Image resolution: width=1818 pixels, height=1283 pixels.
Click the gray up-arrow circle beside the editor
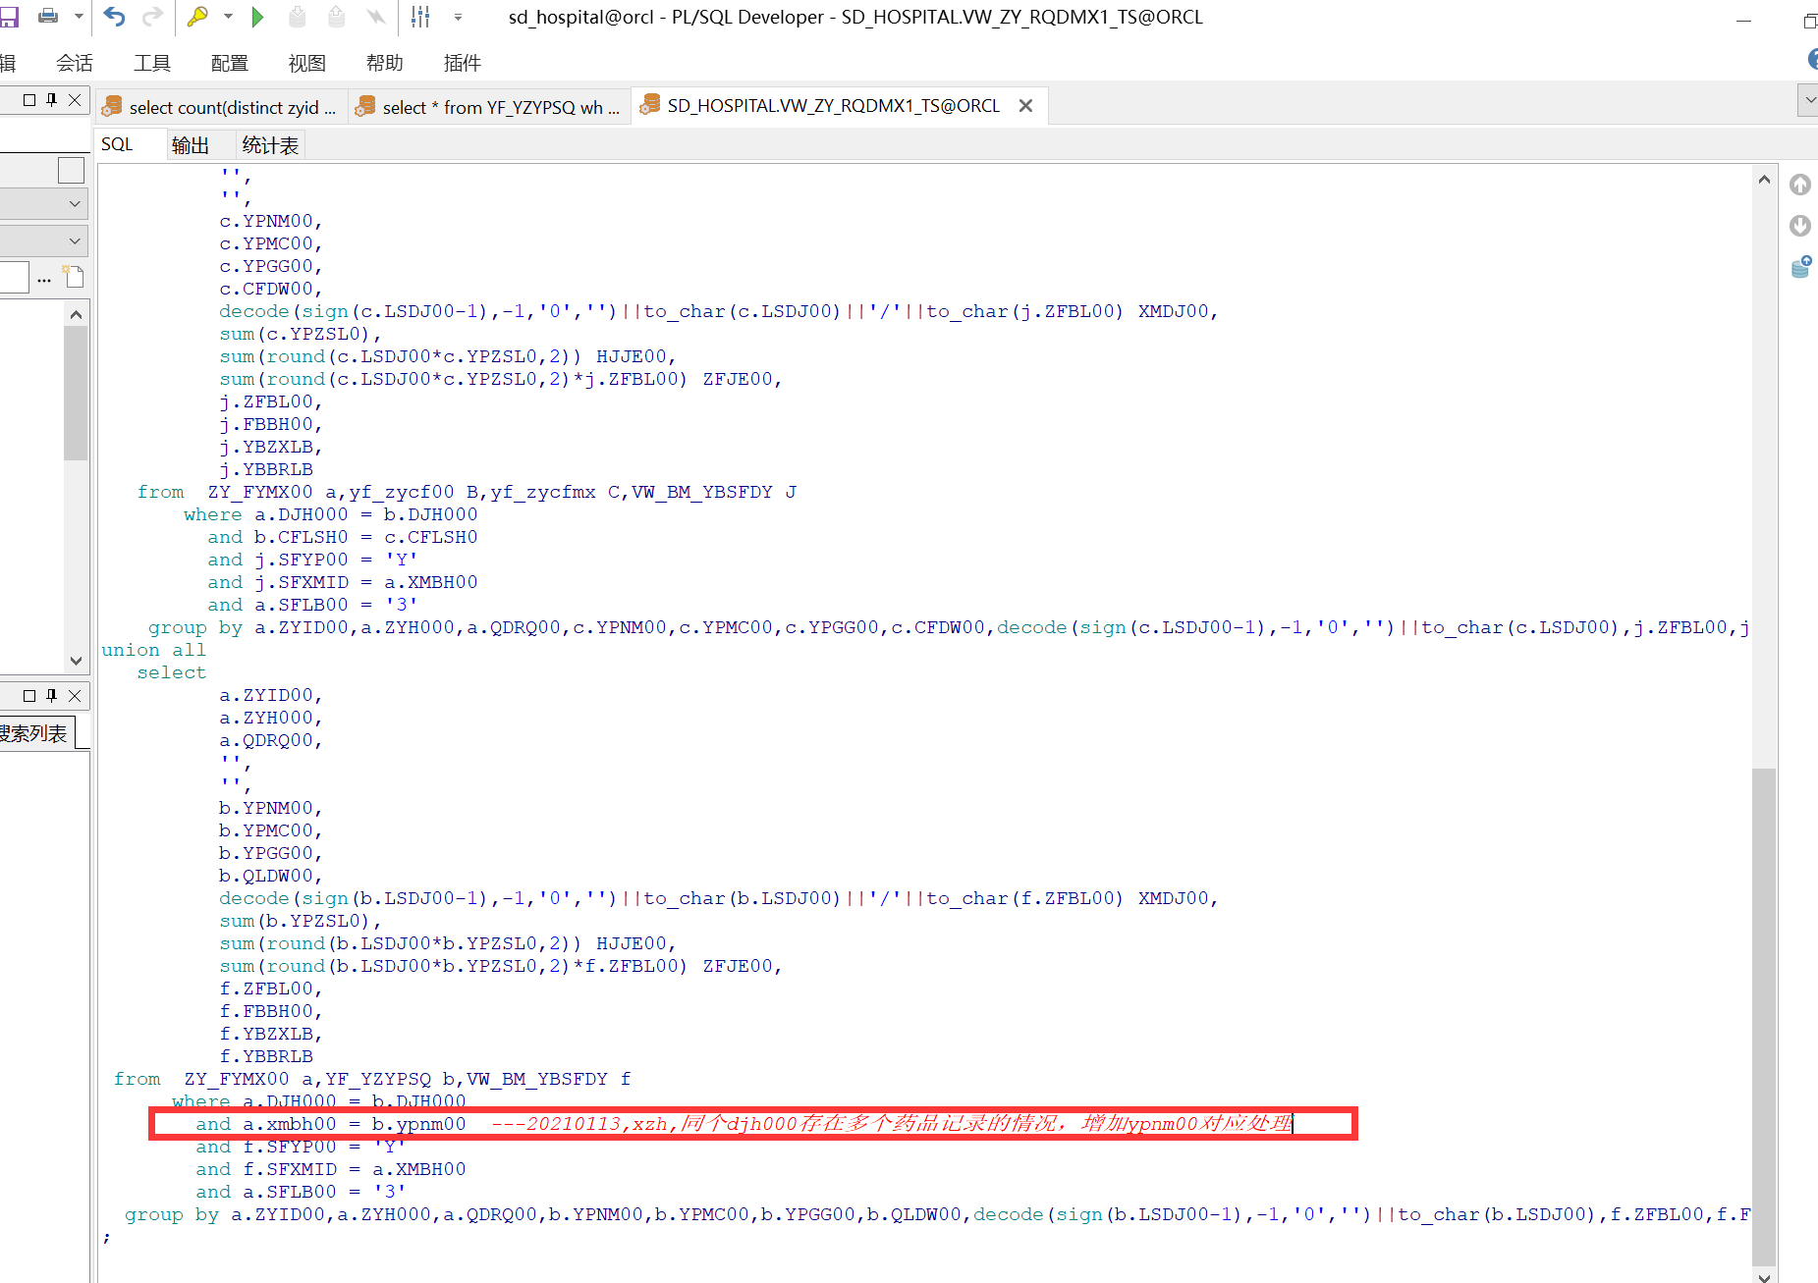1800,185
